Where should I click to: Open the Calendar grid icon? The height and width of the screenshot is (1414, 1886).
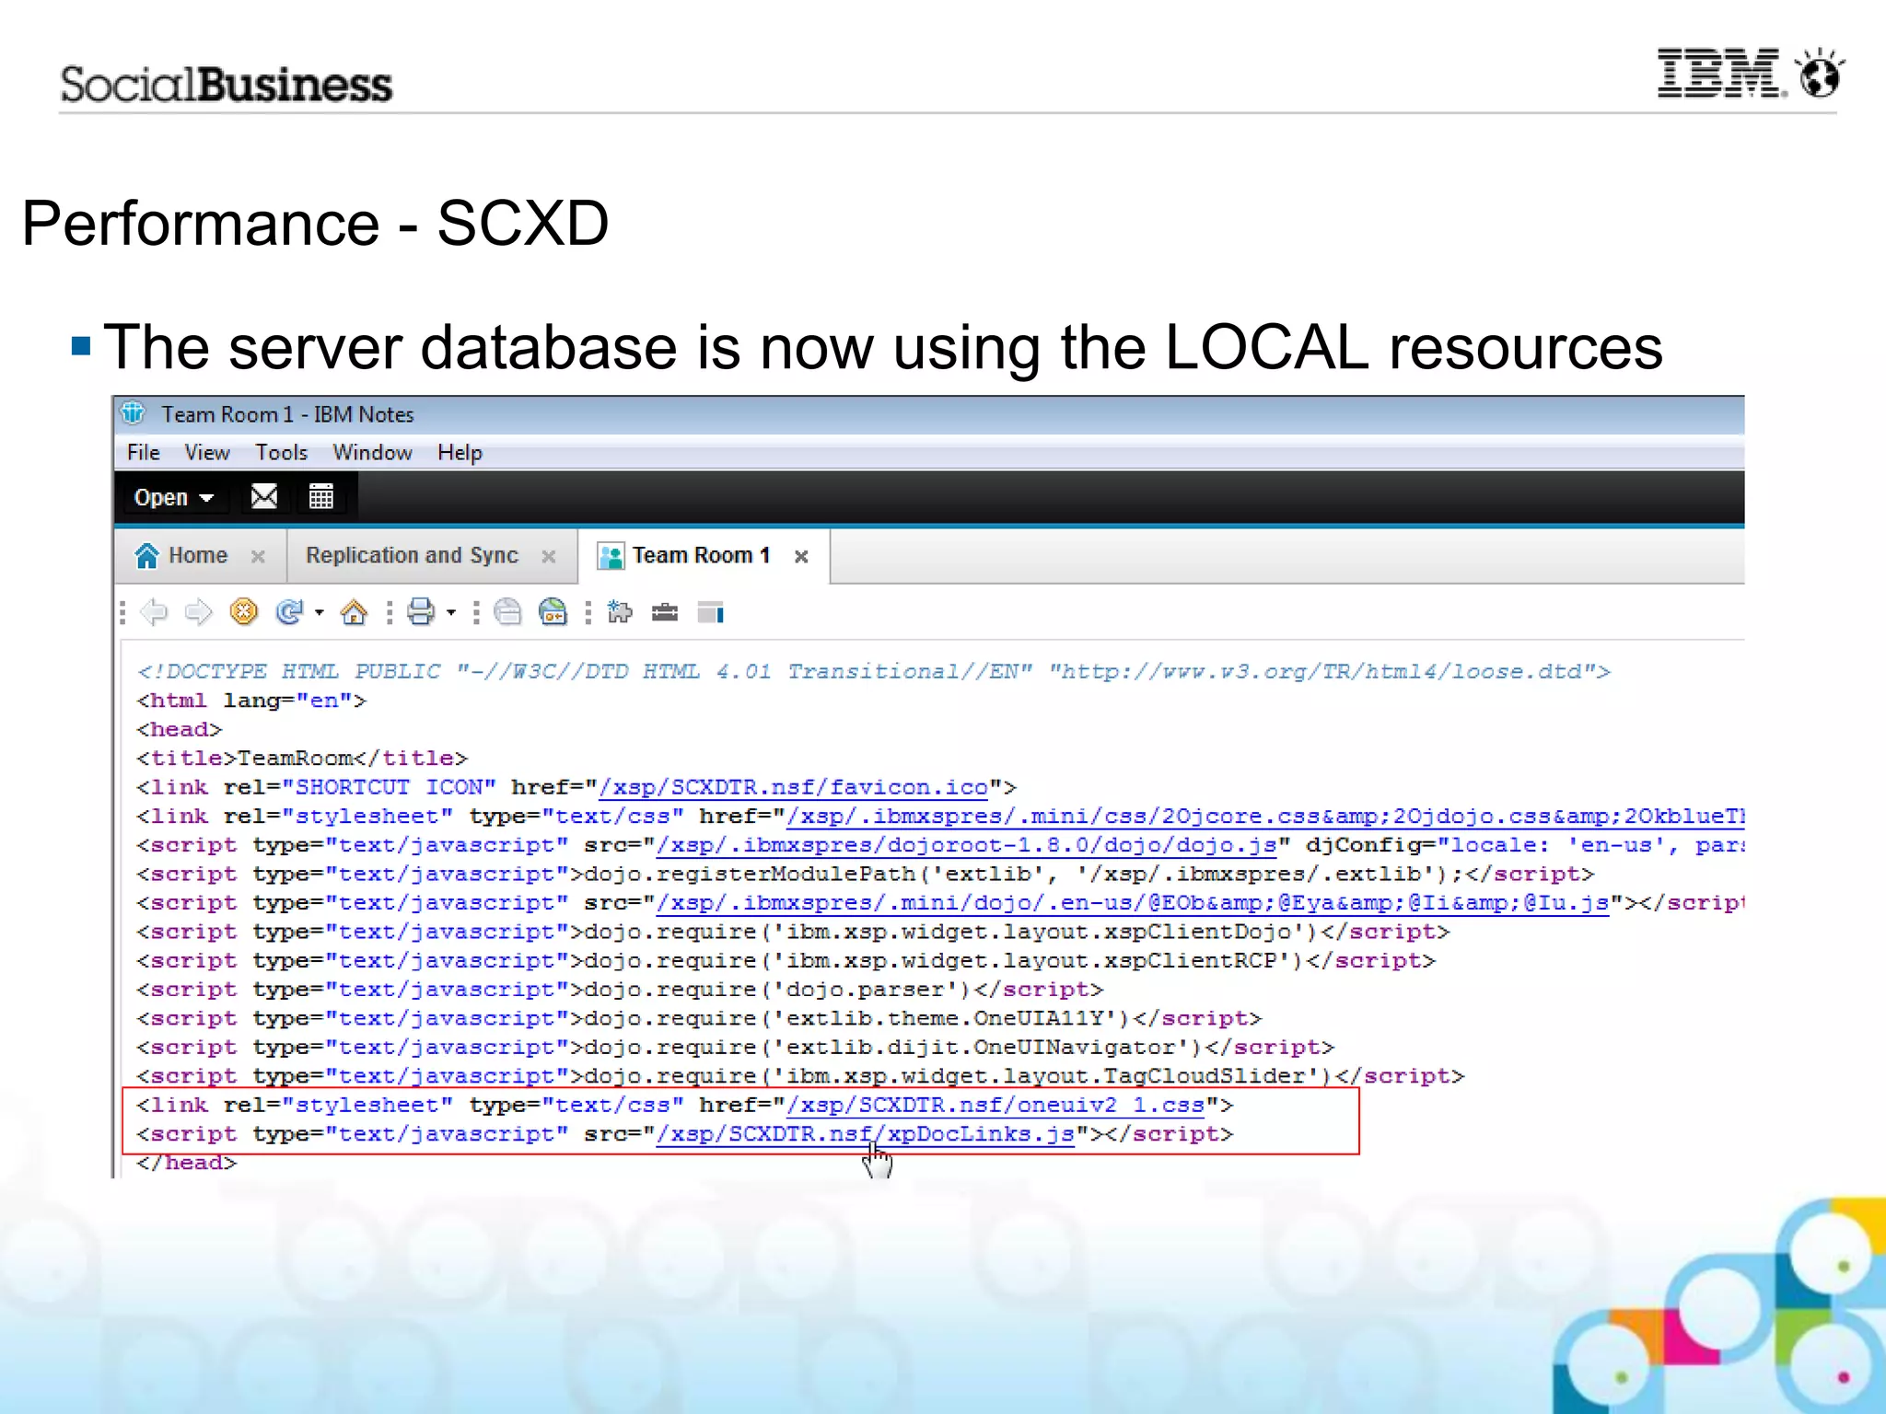click(x=320, y=497)
